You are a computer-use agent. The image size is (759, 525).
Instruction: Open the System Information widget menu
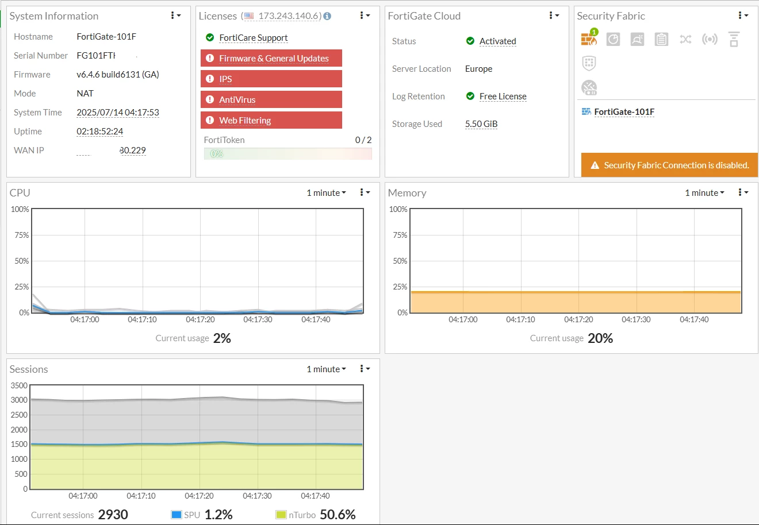point(176,16)
